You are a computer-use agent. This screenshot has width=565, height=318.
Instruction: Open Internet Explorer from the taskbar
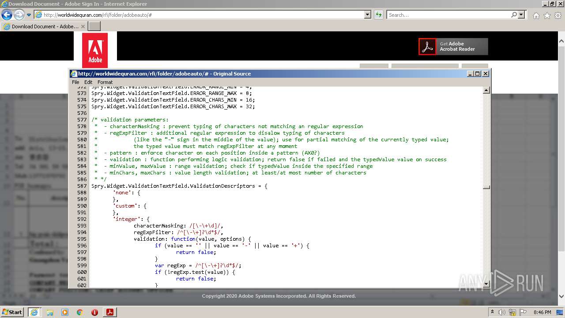[x=34, y=312]
